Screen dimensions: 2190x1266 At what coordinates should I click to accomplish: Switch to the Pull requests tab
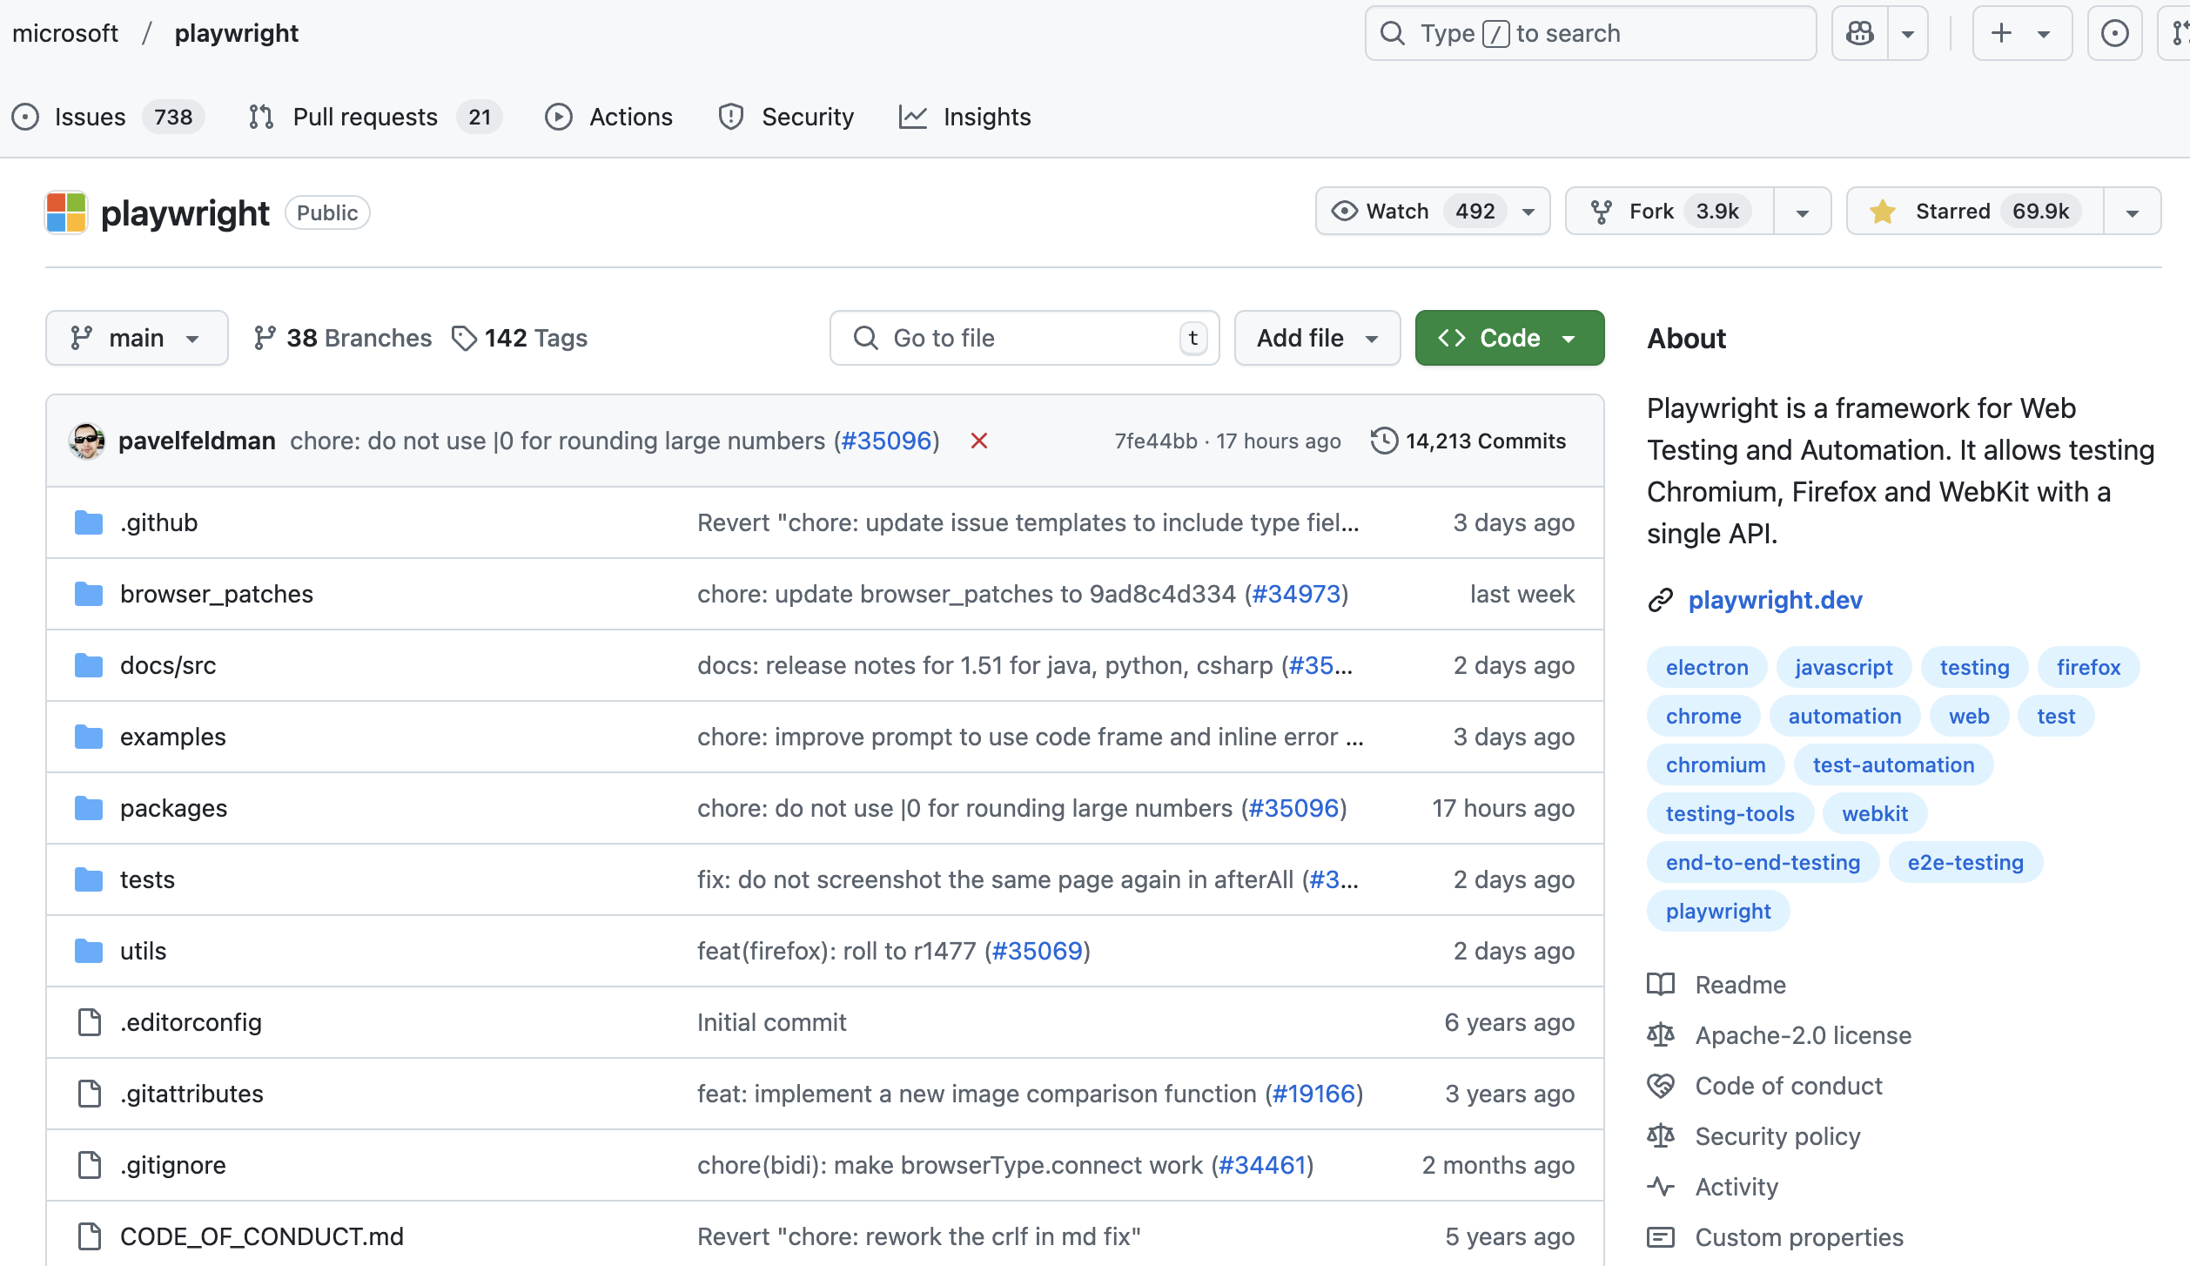pos(365,117)
